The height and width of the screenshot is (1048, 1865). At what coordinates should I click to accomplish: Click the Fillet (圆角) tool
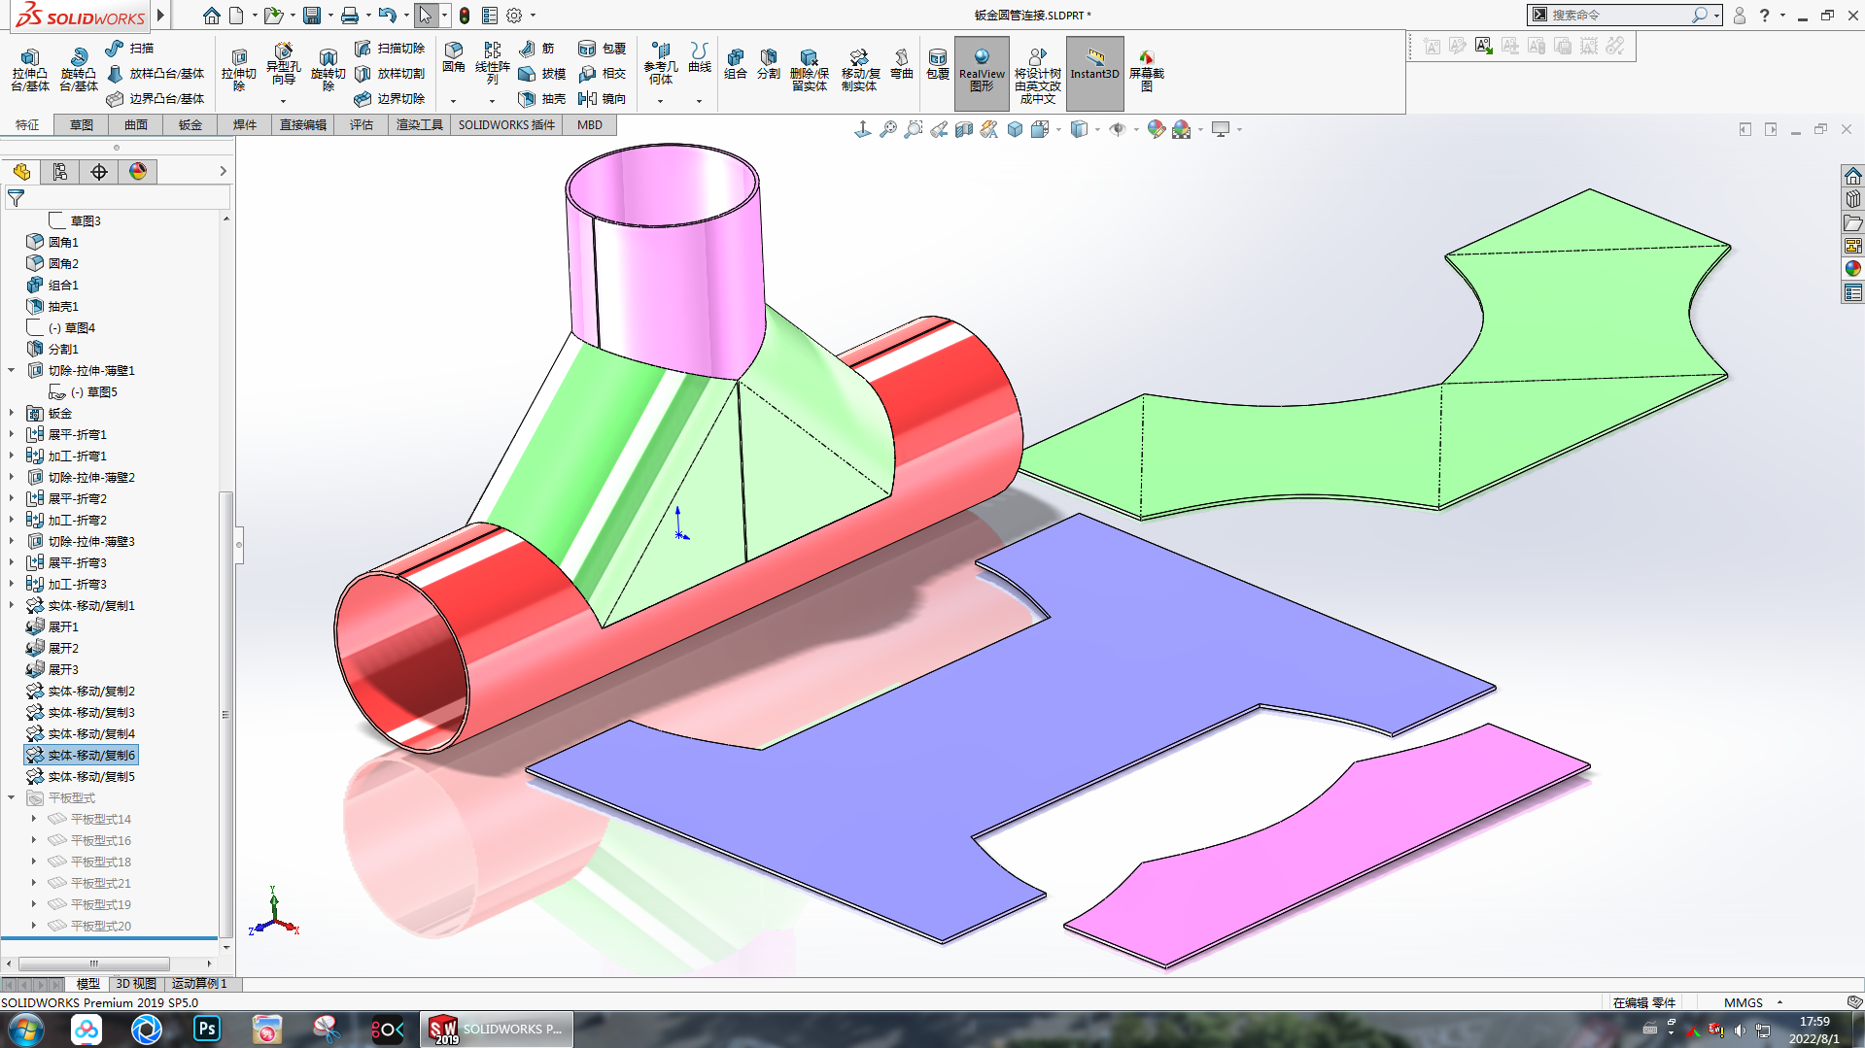coord(453,58)
